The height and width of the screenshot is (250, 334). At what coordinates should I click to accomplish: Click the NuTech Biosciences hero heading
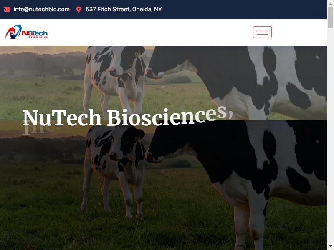point(128,117)
